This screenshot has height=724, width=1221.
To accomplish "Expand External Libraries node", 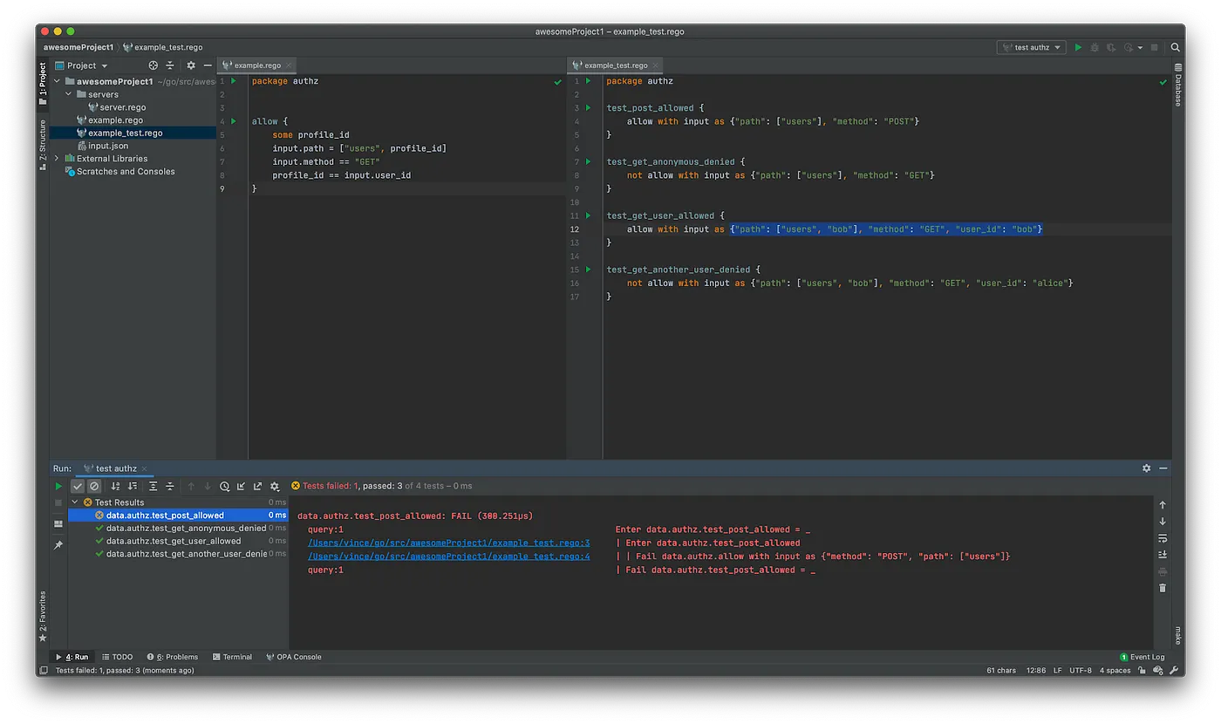I will pyautogui.click(x=58, y=159).
